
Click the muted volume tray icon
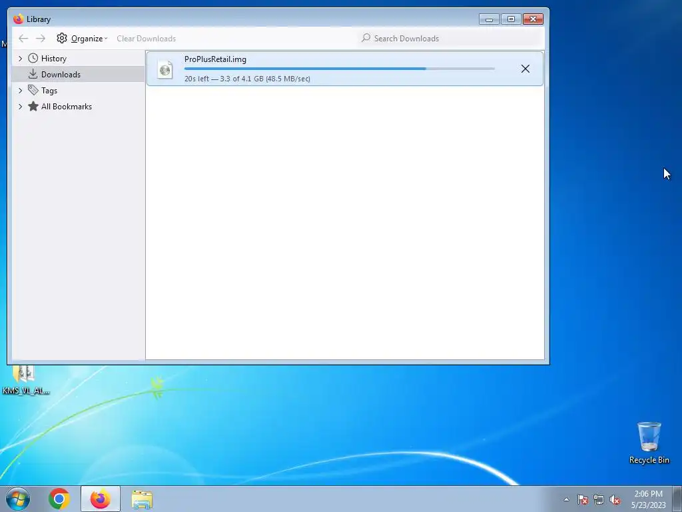pos(615,499)
